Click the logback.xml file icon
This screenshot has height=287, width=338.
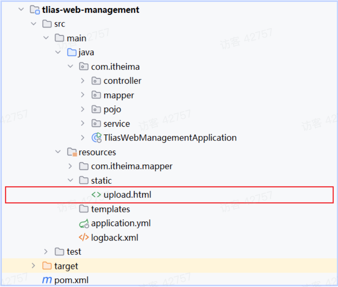(x=84, y=238)
